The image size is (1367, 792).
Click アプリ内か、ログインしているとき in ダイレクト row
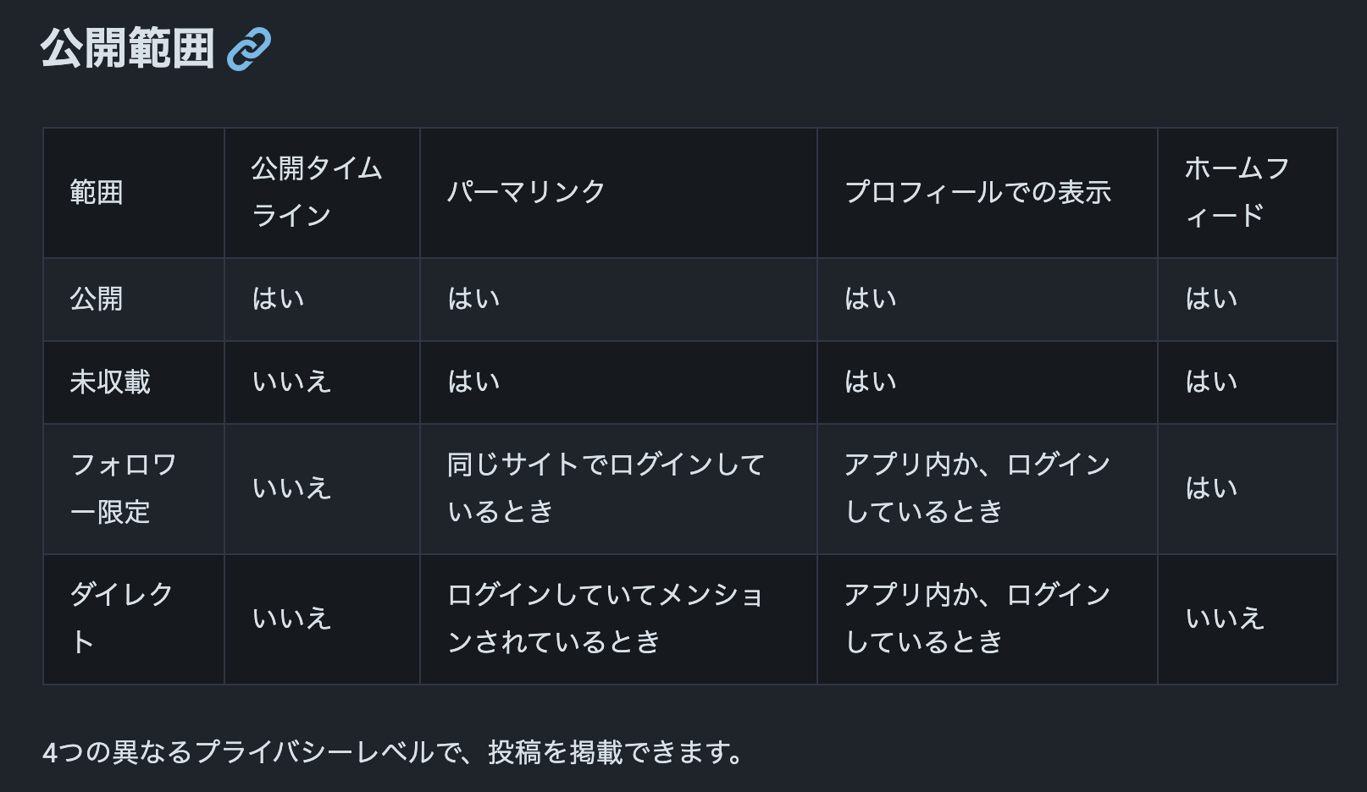[x=988, y=619]
